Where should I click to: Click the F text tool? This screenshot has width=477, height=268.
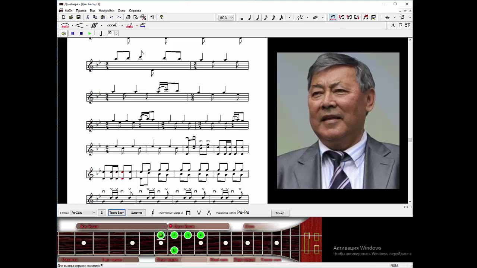click(401, 25)
